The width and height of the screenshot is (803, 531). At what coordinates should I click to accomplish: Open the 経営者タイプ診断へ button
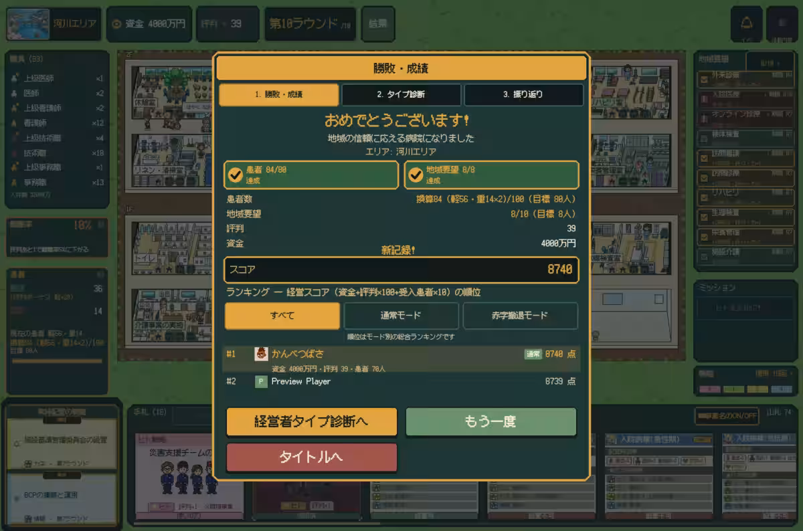[x=312, y=422]
